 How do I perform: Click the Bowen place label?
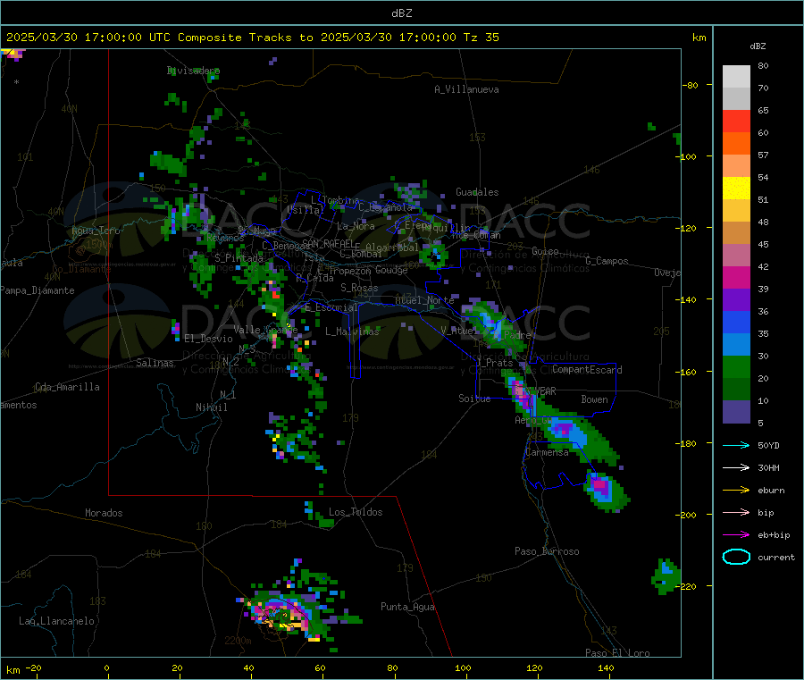(x=594, y=399)
